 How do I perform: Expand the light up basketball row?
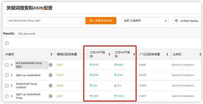[x=12, y=75]
